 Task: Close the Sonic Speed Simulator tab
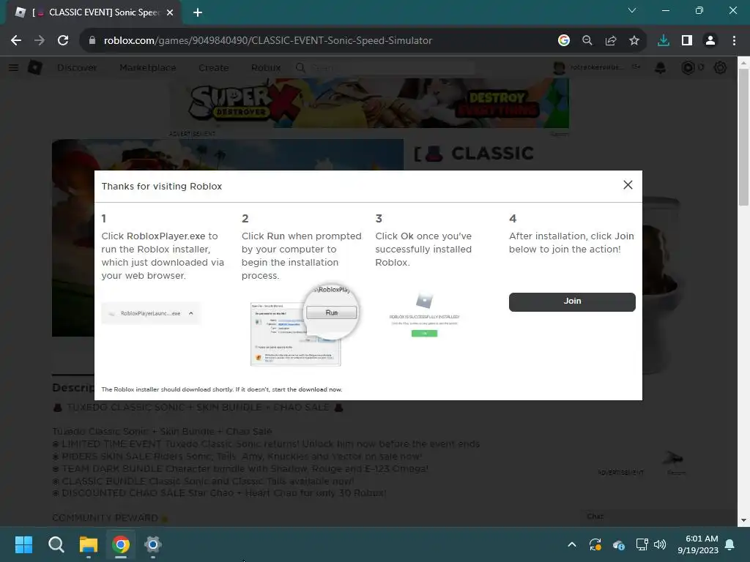(170, 12)
